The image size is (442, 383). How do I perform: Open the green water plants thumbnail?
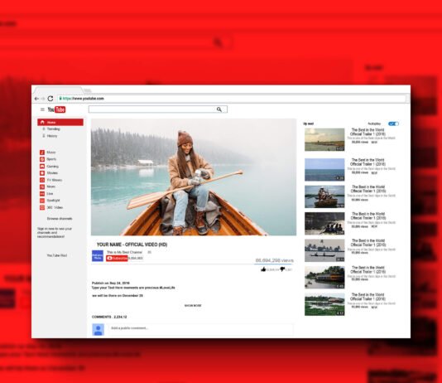tap(324, 304)
